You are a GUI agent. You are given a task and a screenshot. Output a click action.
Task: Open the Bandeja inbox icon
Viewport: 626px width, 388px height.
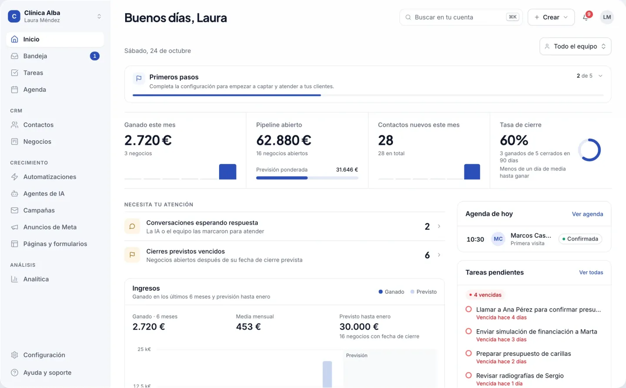[x=14, y=56]
